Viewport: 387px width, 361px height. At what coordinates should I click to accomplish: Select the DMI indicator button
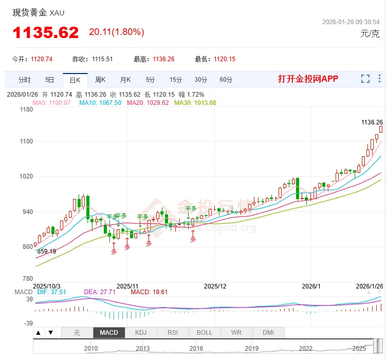coord(268,333)
